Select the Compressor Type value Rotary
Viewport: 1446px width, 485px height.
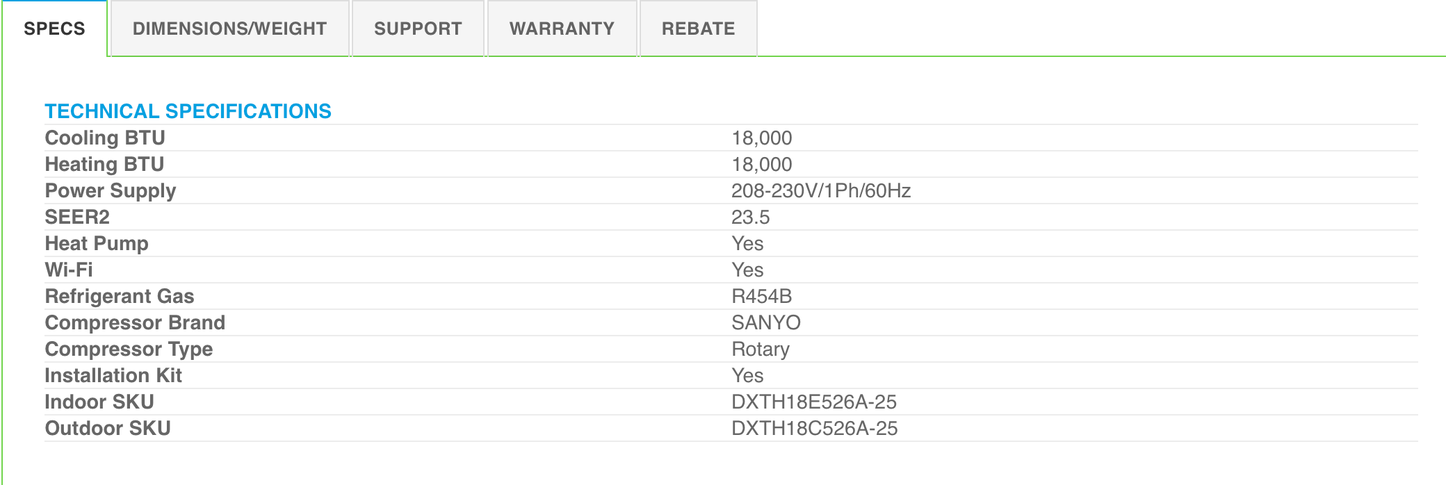click(760, 349)
